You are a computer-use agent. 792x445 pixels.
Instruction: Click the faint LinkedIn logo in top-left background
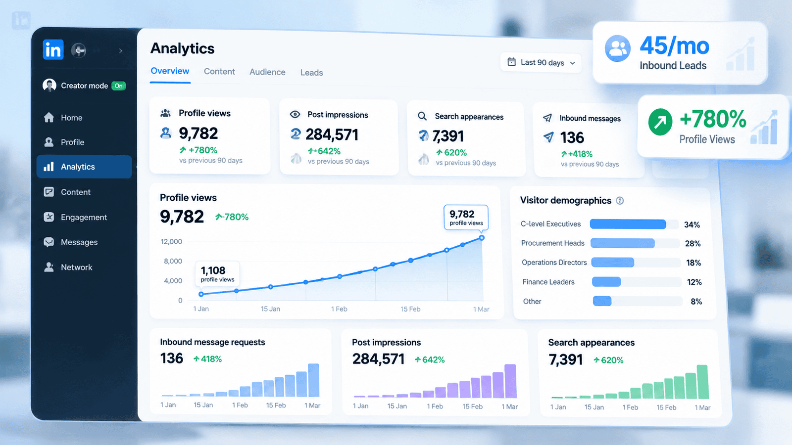(21, 20)
